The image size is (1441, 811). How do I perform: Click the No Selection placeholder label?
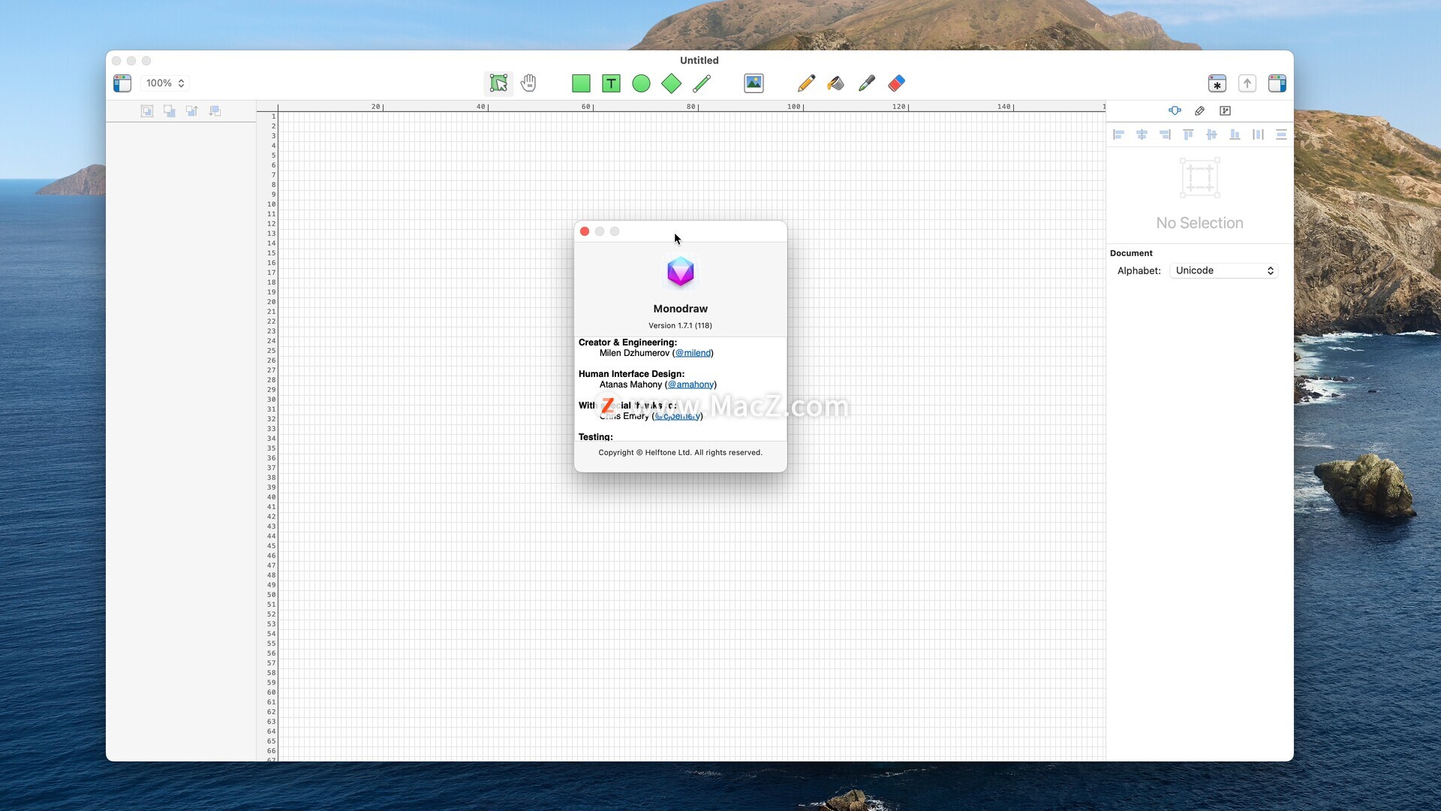pos(1199,223)
